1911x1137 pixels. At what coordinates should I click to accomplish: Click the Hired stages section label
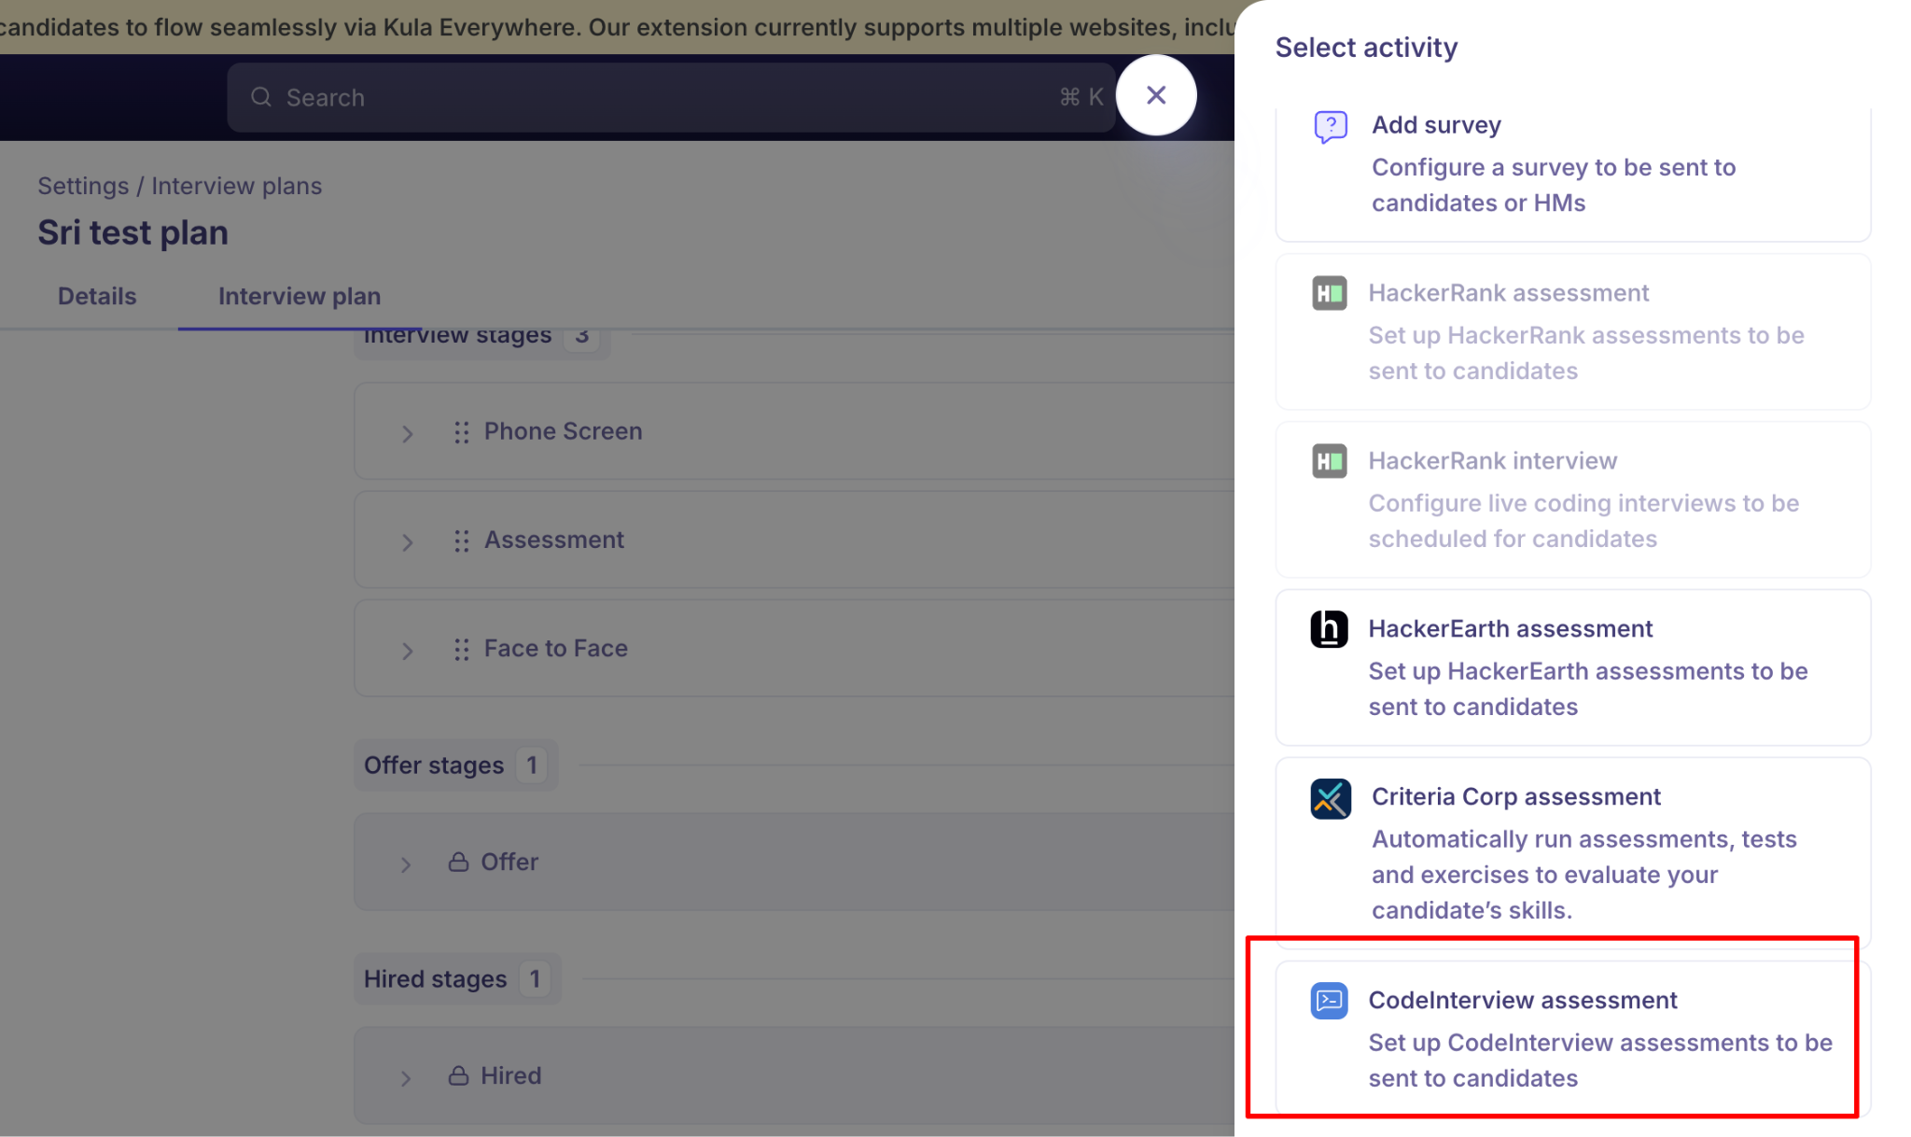(x=435, y=979)
